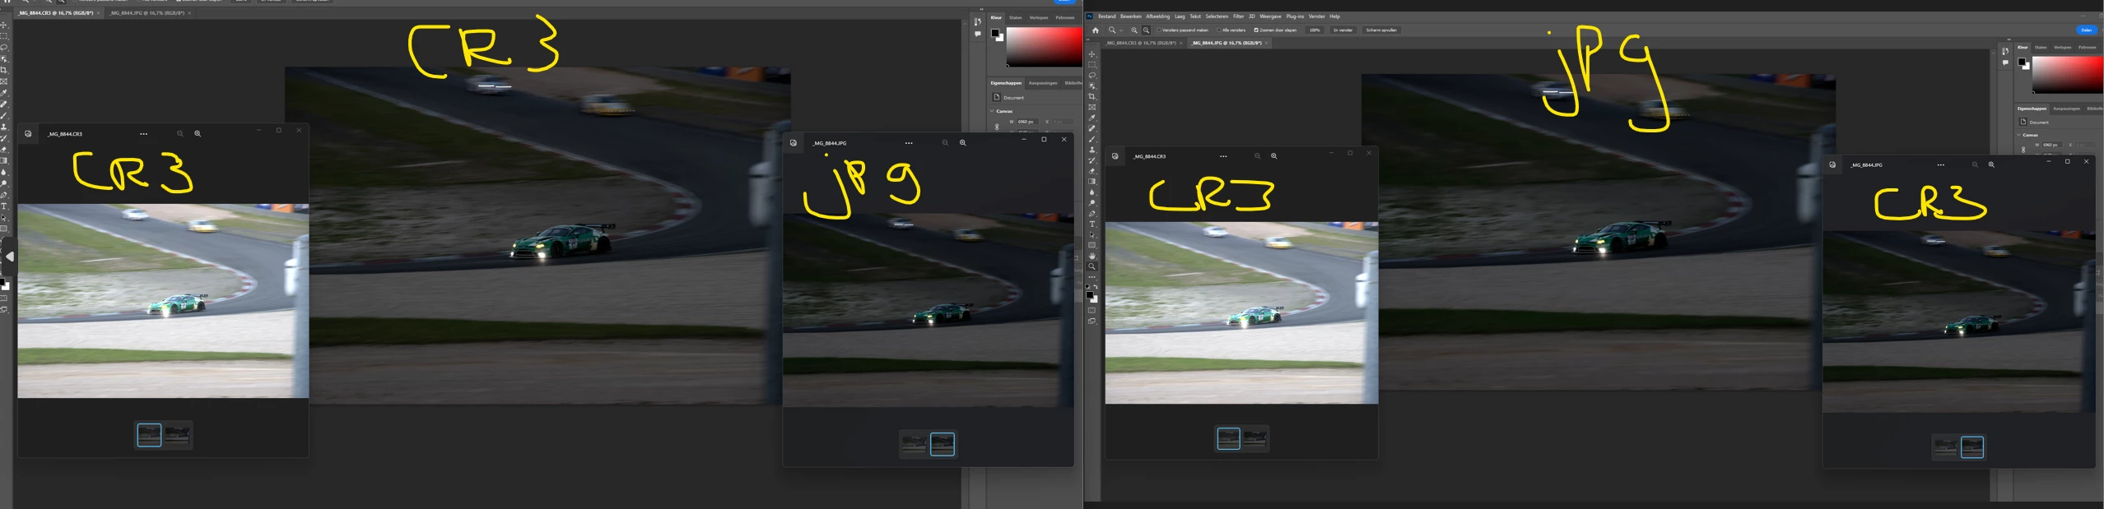Viewport: 2104px width, 509px height.
Task: Collapse the Canvas section in right Photoshop
Action: pos(2018,135)
